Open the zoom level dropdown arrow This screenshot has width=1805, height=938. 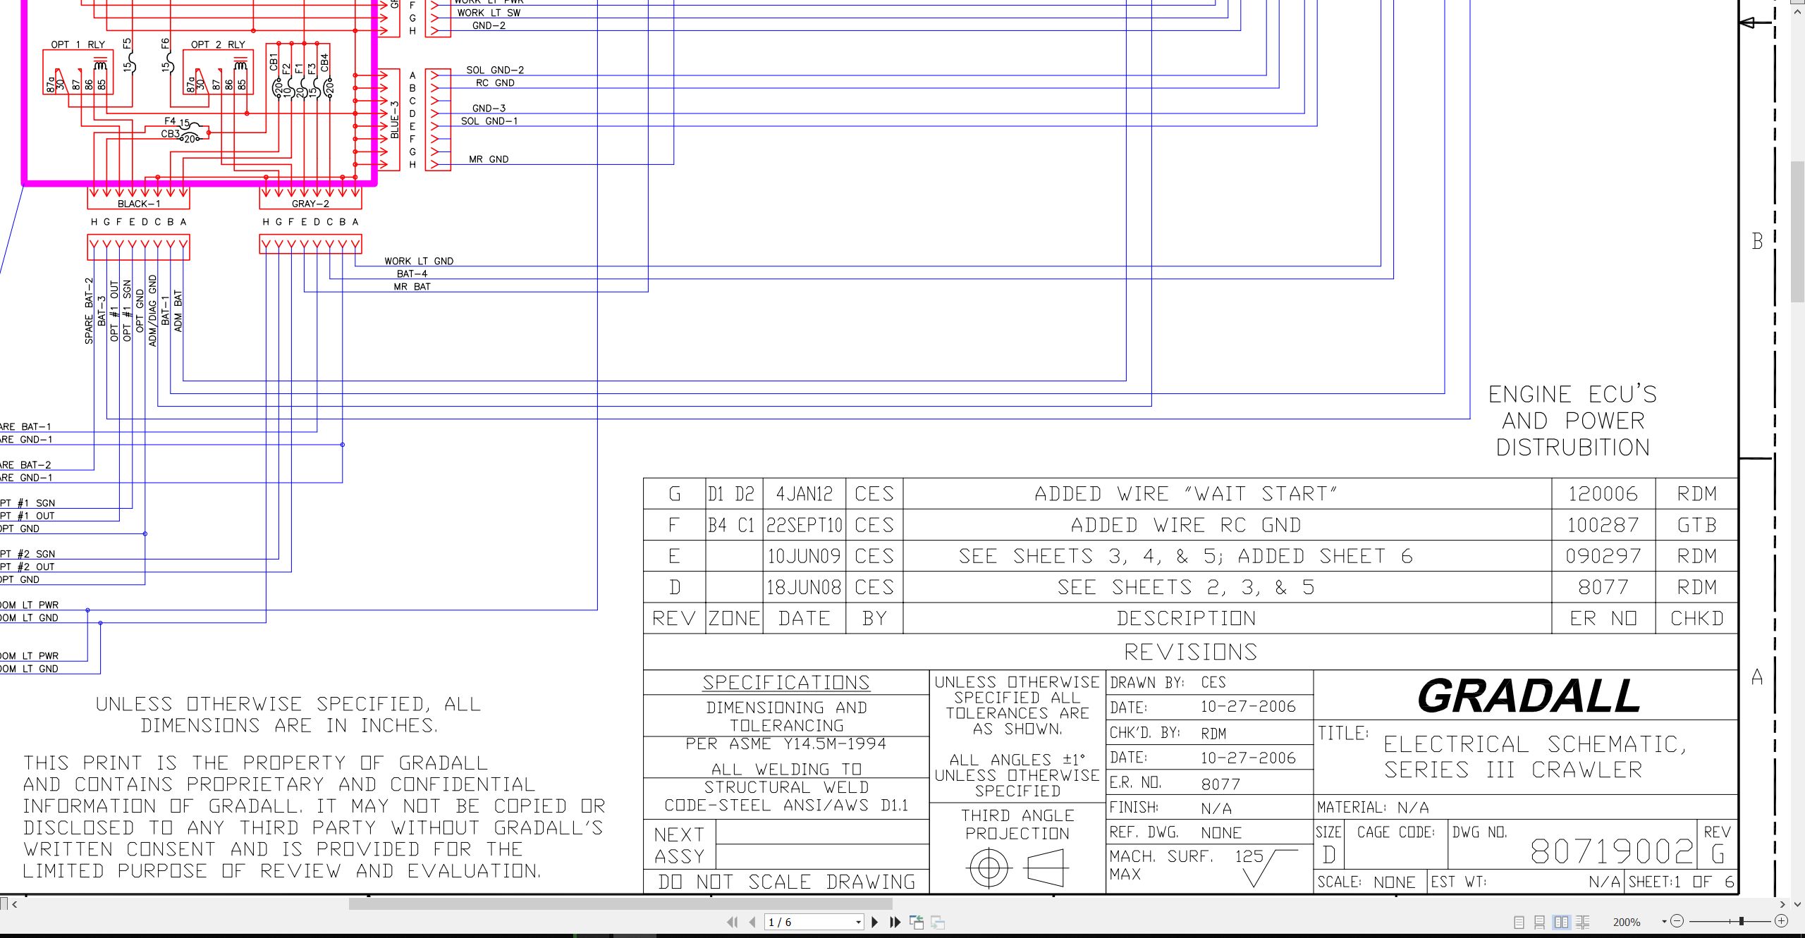[x=1664, y=922]
